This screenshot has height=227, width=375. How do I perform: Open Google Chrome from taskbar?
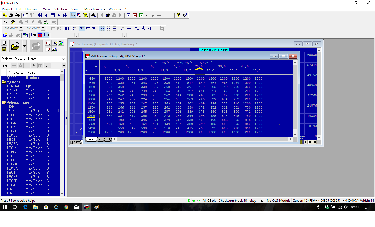click(x=66, y=207)
